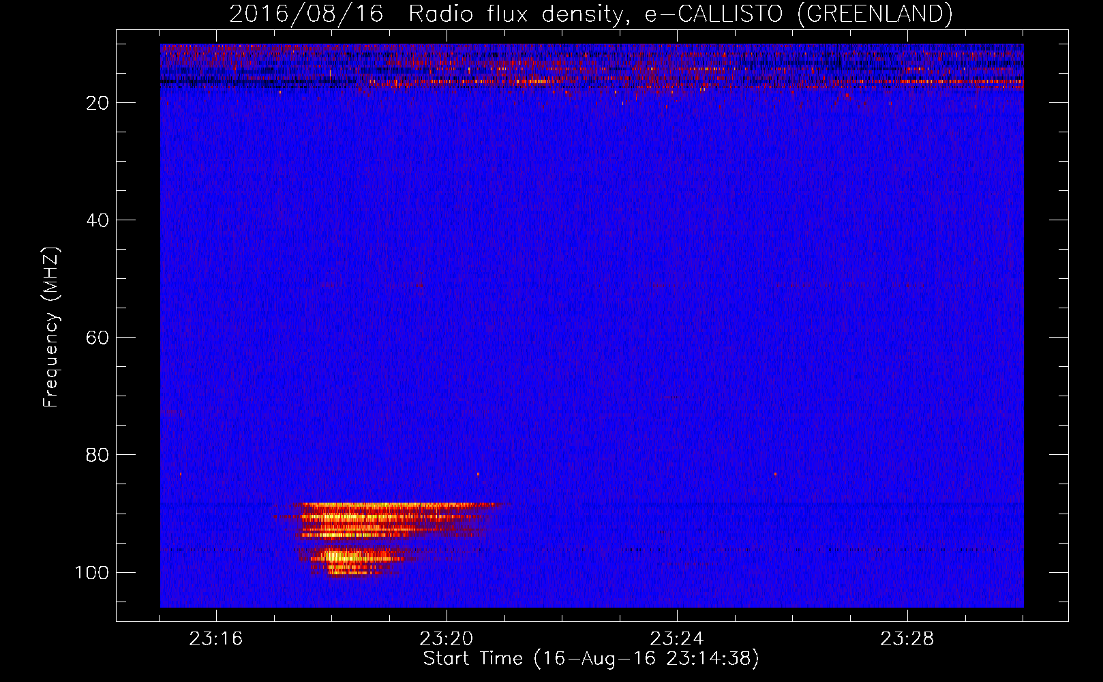
Task: Click the '20' frequency tick label
Action: (x=97, y=103)
